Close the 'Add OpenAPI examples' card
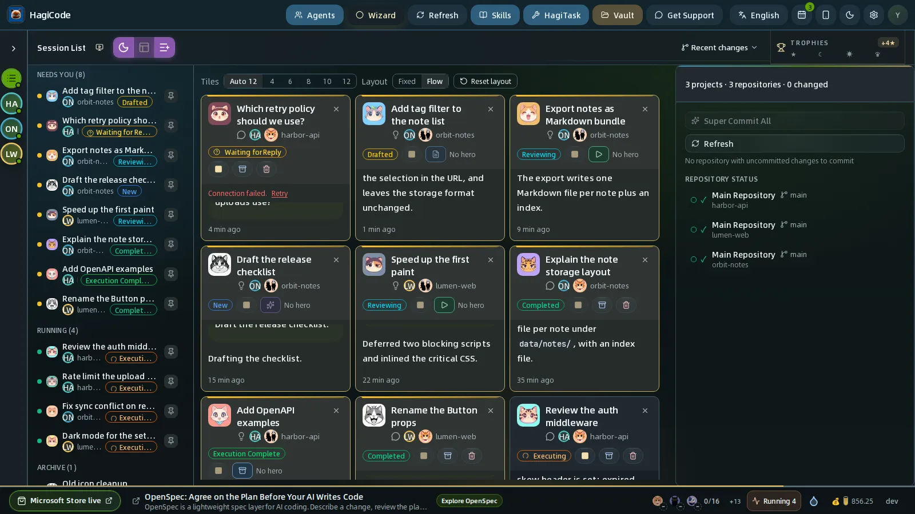Viewport: 915px width, 514px height. [336, 411]
